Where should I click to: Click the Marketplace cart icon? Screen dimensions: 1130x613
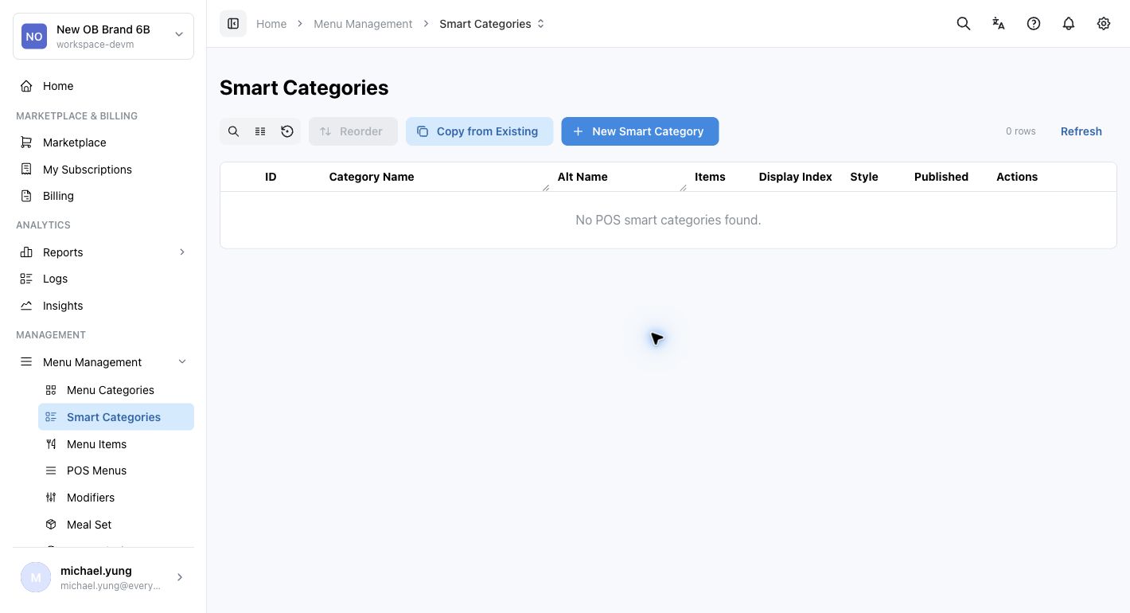coord(26,143)
